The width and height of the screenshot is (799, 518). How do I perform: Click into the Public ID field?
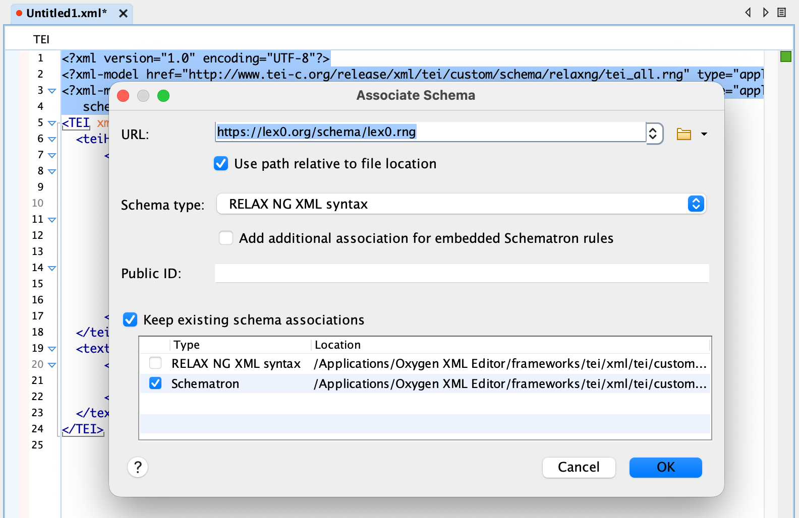click(x=462, y=273)
